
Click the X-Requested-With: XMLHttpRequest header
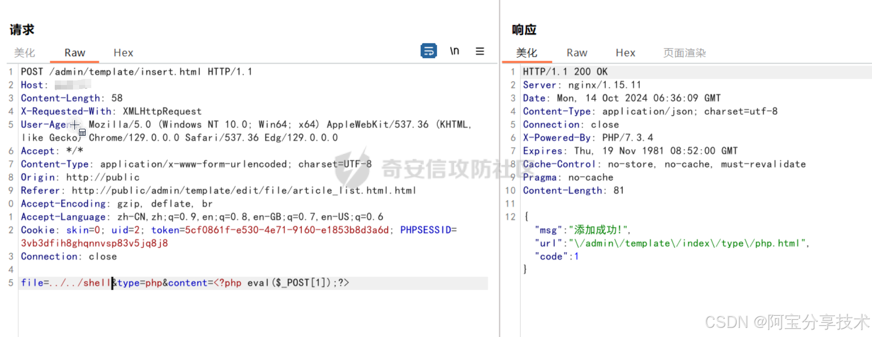111,111
